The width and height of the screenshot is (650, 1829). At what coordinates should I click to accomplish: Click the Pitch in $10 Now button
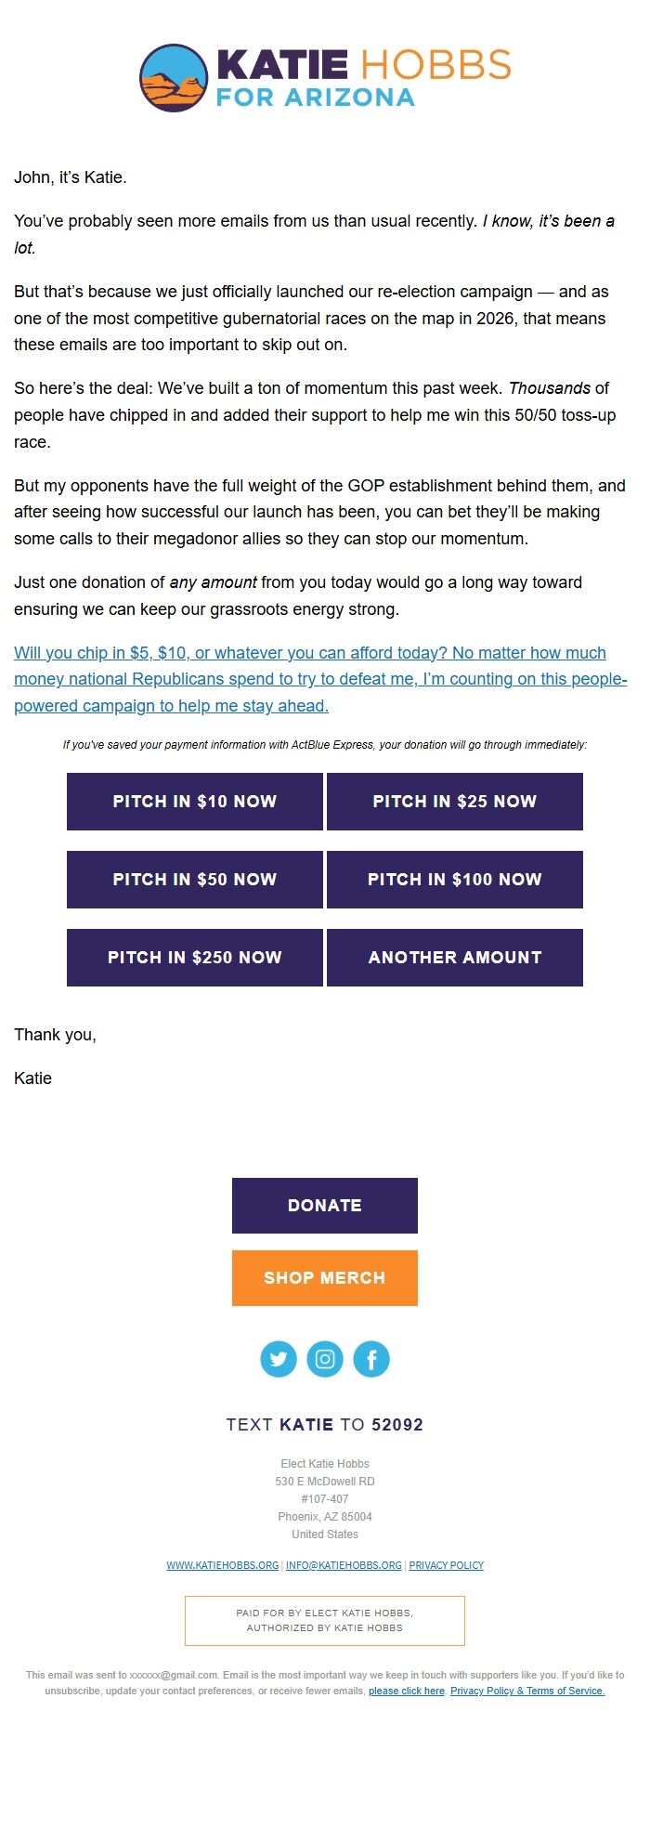195,802
